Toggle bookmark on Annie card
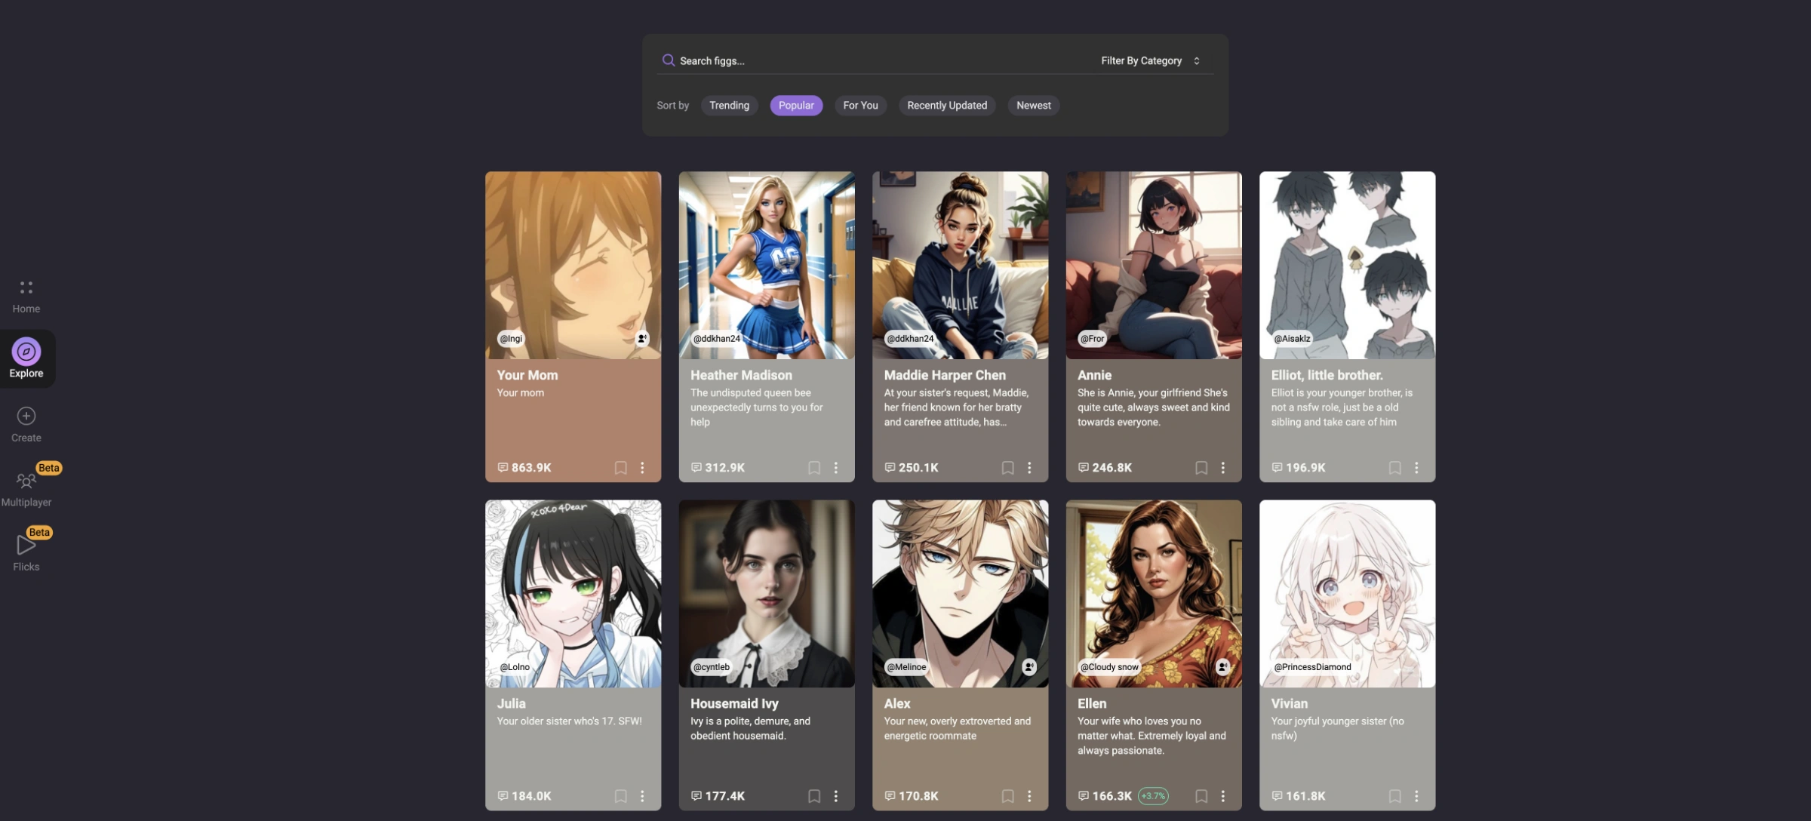This screenshot has height=821, width=1811. (1201, 468)
